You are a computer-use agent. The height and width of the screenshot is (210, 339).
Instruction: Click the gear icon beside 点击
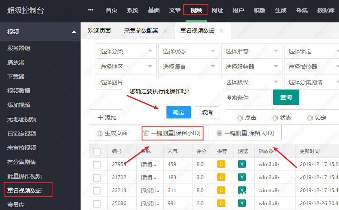[x=240, y=118]
